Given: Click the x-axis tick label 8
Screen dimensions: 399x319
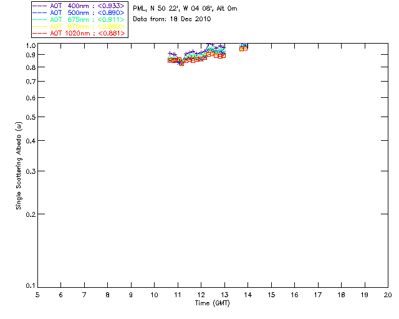Looking at the screenshot, I should (x=108, y=295).
